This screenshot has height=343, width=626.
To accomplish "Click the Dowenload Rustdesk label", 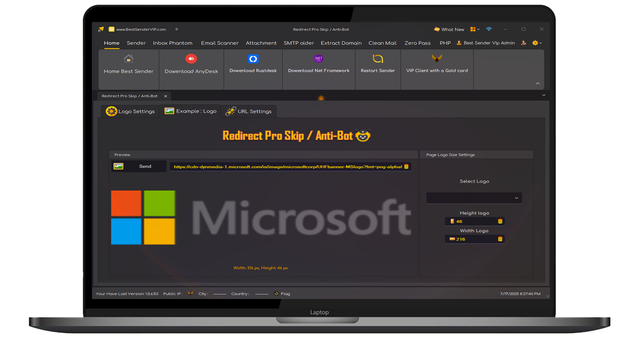I will [x=253, y=70].
